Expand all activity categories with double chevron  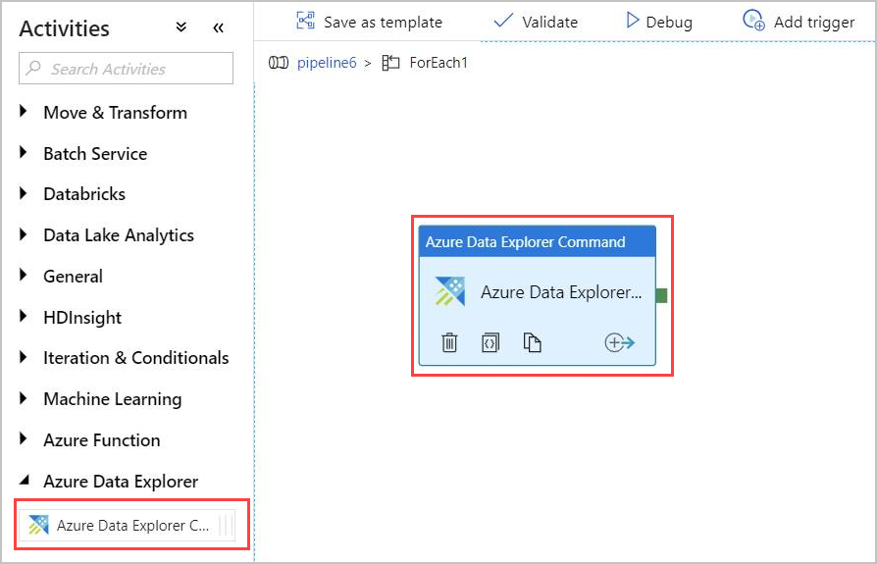point(181,26)
